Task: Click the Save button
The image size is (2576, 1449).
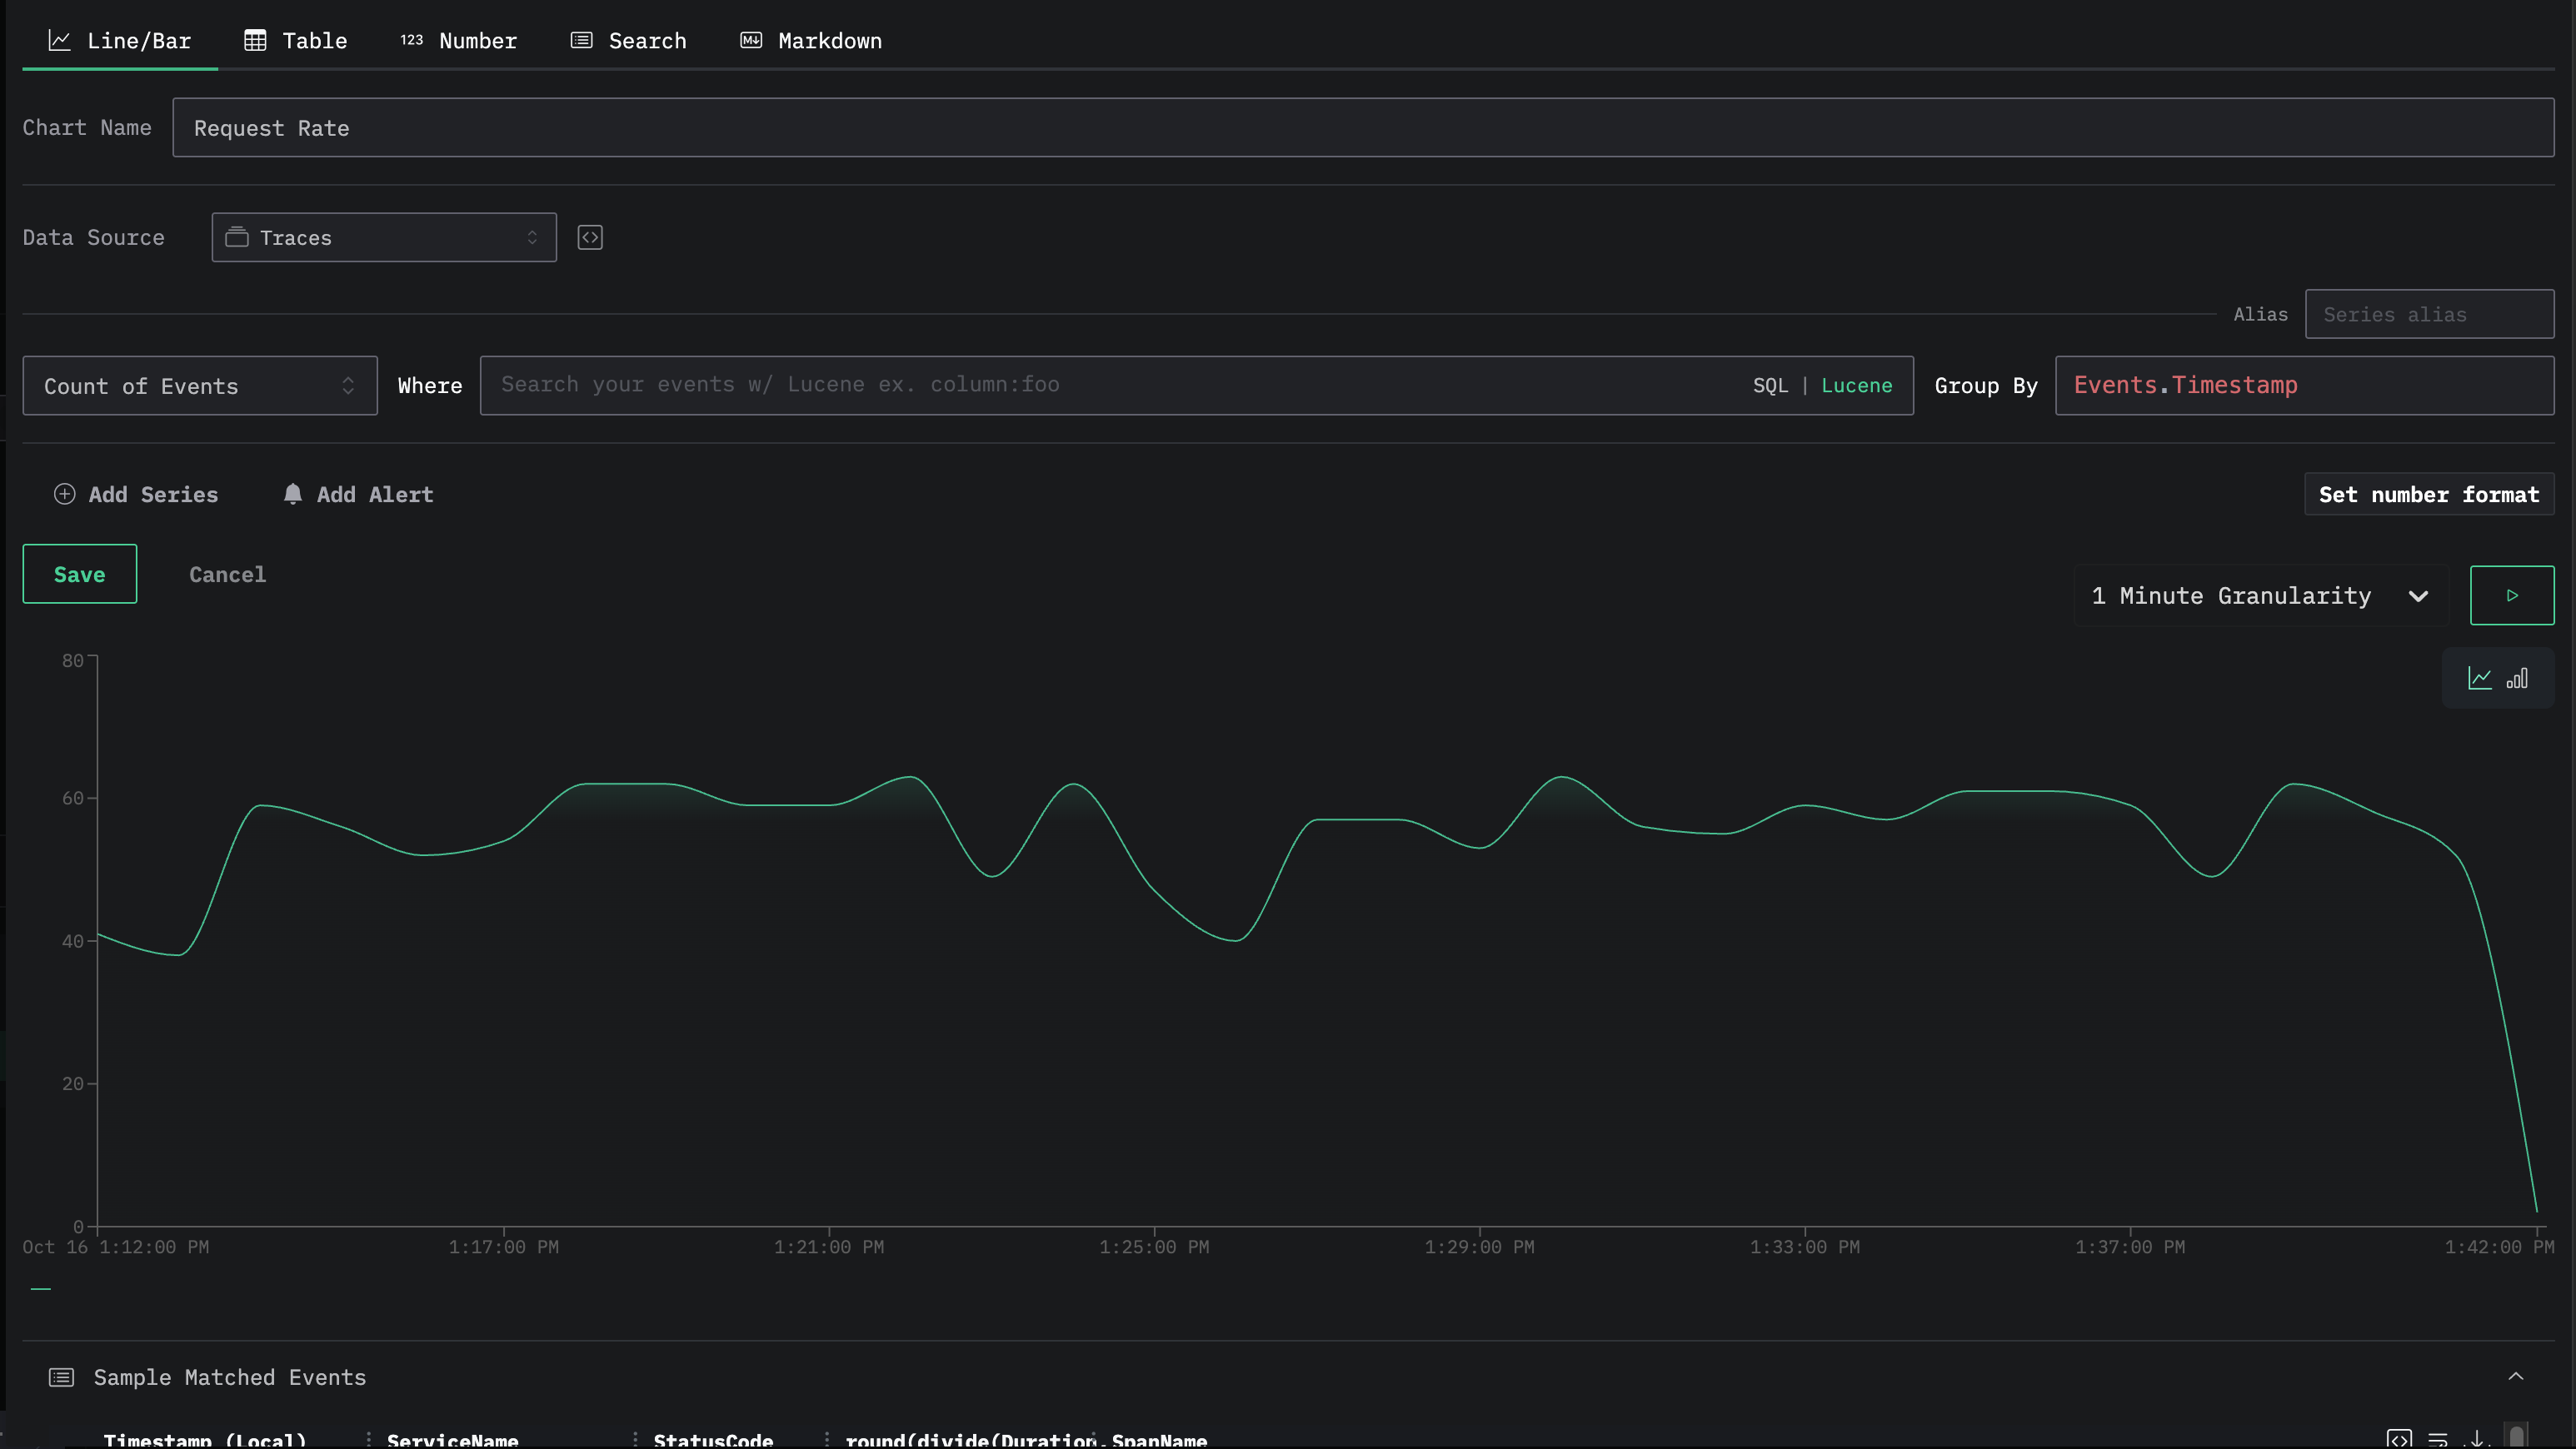Action: click(79, 575)
